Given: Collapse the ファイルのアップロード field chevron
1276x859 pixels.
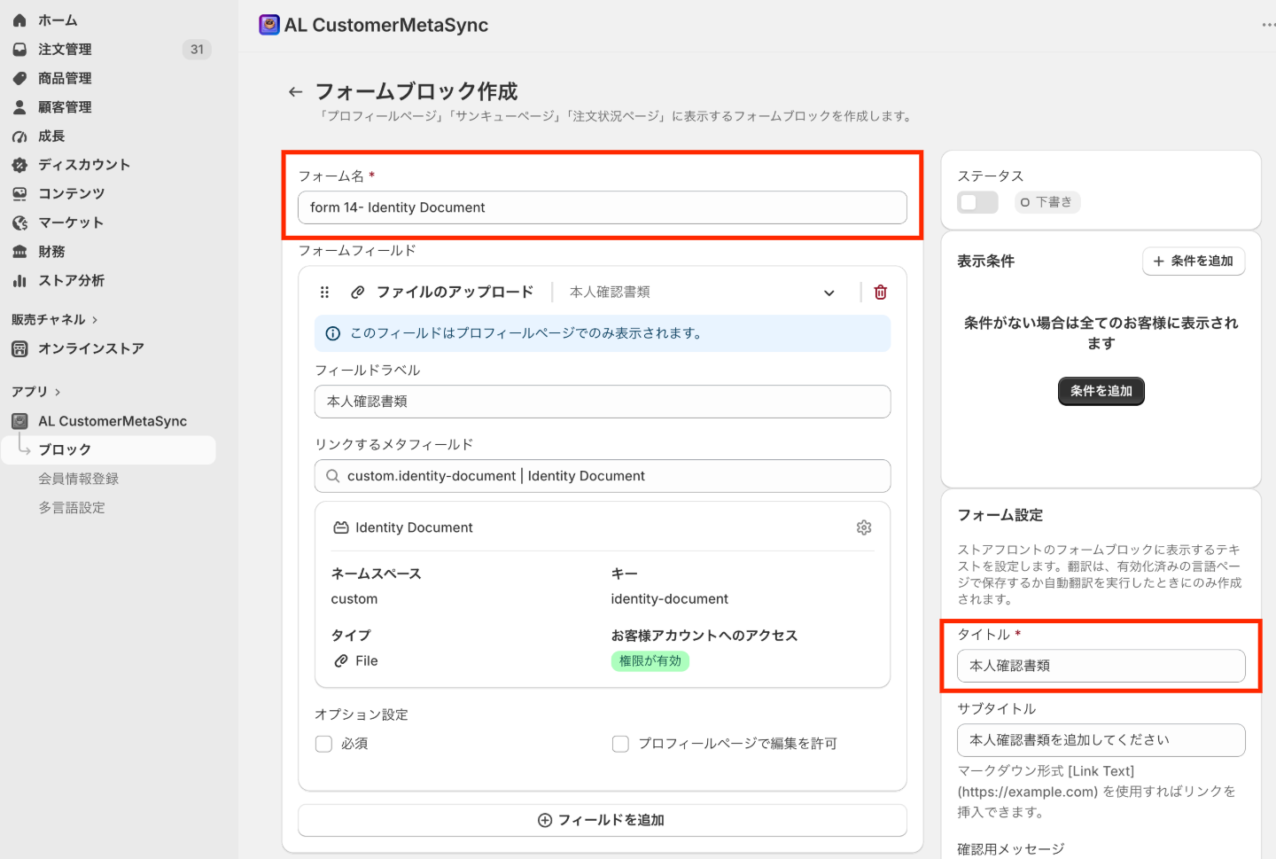Looking at the screenshot, I should tap(829, 293).
